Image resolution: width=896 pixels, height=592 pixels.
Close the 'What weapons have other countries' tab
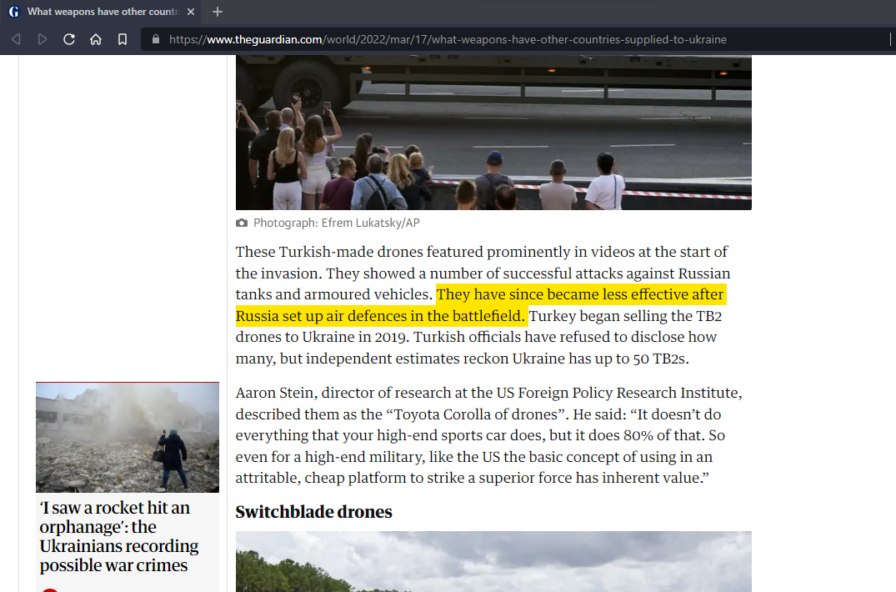click(x=191, y=12)
